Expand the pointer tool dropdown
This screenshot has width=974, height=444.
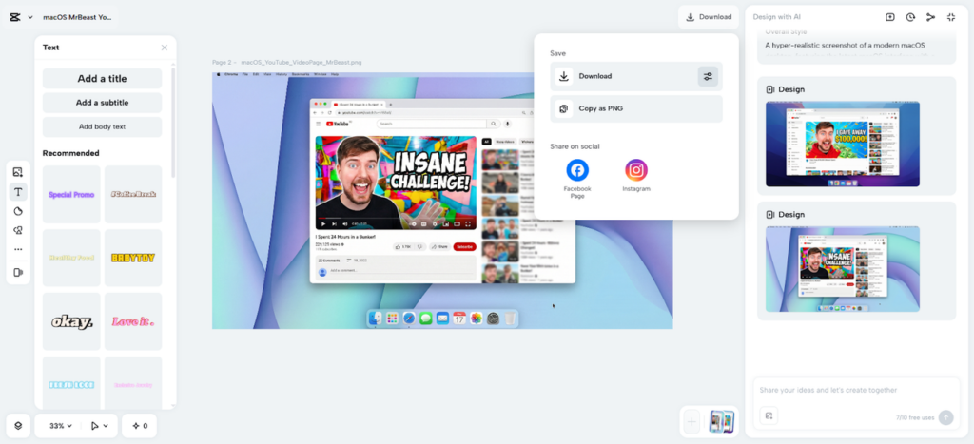click(x=98, y=426)
